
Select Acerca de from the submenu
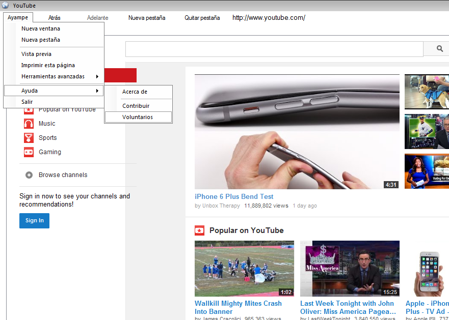pyautogui.click(x=136, y=92)
